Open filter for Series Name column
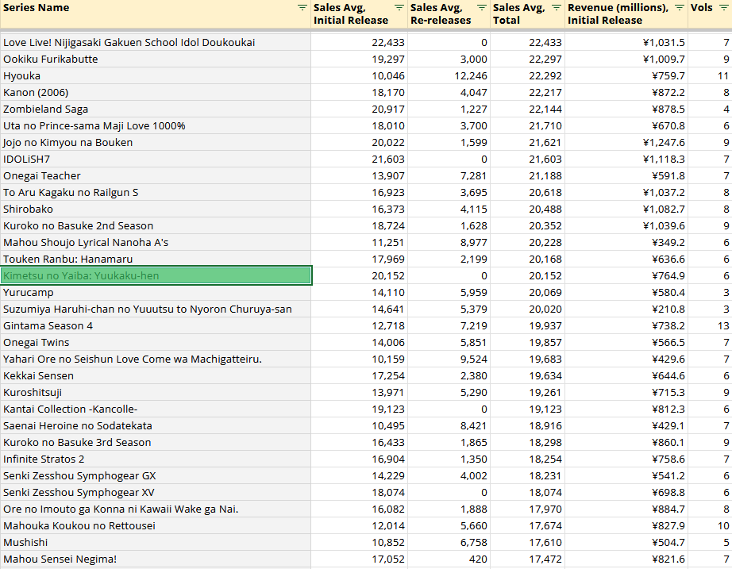The height and width of the screenshot is (569, 732). tap(302, 7)
